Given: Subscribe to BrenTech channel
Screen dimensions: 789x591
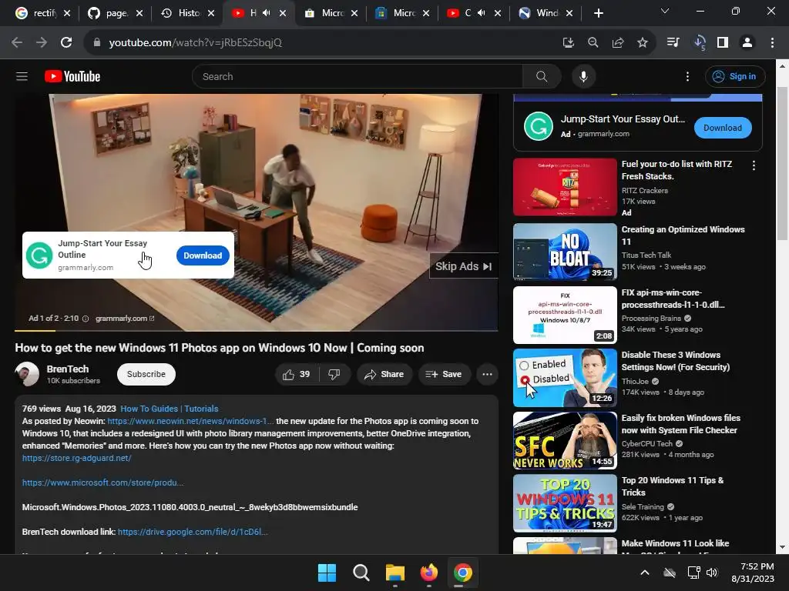Looking at the screenshot, I should (x=146, y=375).
